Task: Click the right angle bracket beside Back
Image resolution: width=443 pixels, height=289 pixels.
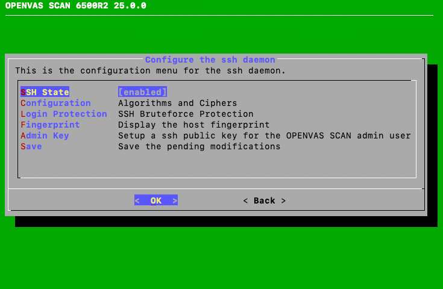Action: point(283,200)
